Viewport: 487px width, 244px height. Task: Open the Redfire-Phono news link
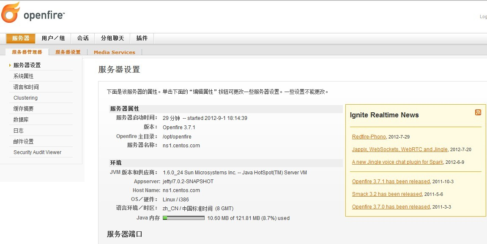pyautogui.click(x=369, y=137)
